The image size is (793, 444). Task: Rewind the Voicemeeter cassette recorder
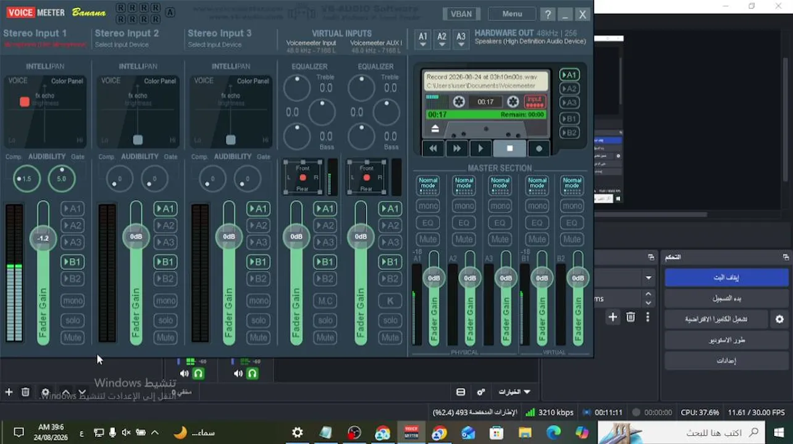[x=434, y=148]
